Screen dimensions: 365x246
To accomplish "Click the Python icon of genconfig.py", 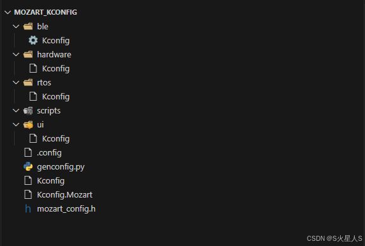I will (28, 167).
